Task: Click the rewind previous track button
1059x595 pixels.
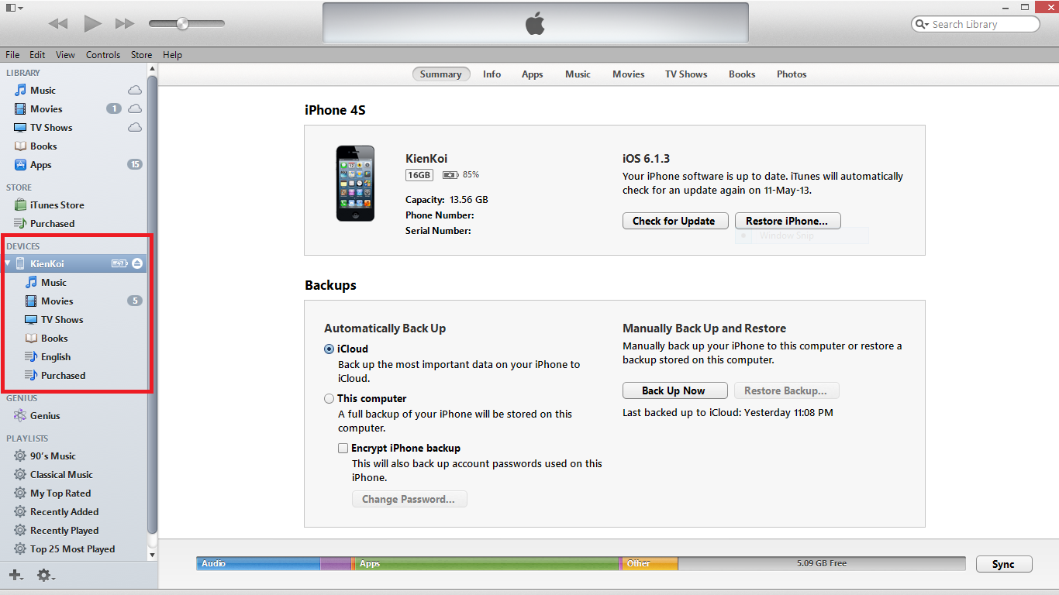Action: (58, 24)
